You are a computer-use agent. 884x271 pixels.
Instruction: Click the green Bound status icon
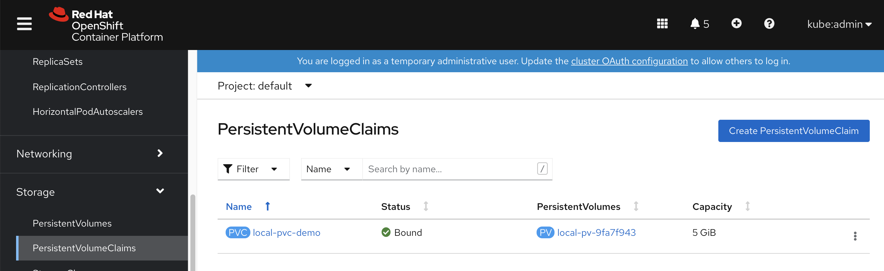(x=386, y=232)
